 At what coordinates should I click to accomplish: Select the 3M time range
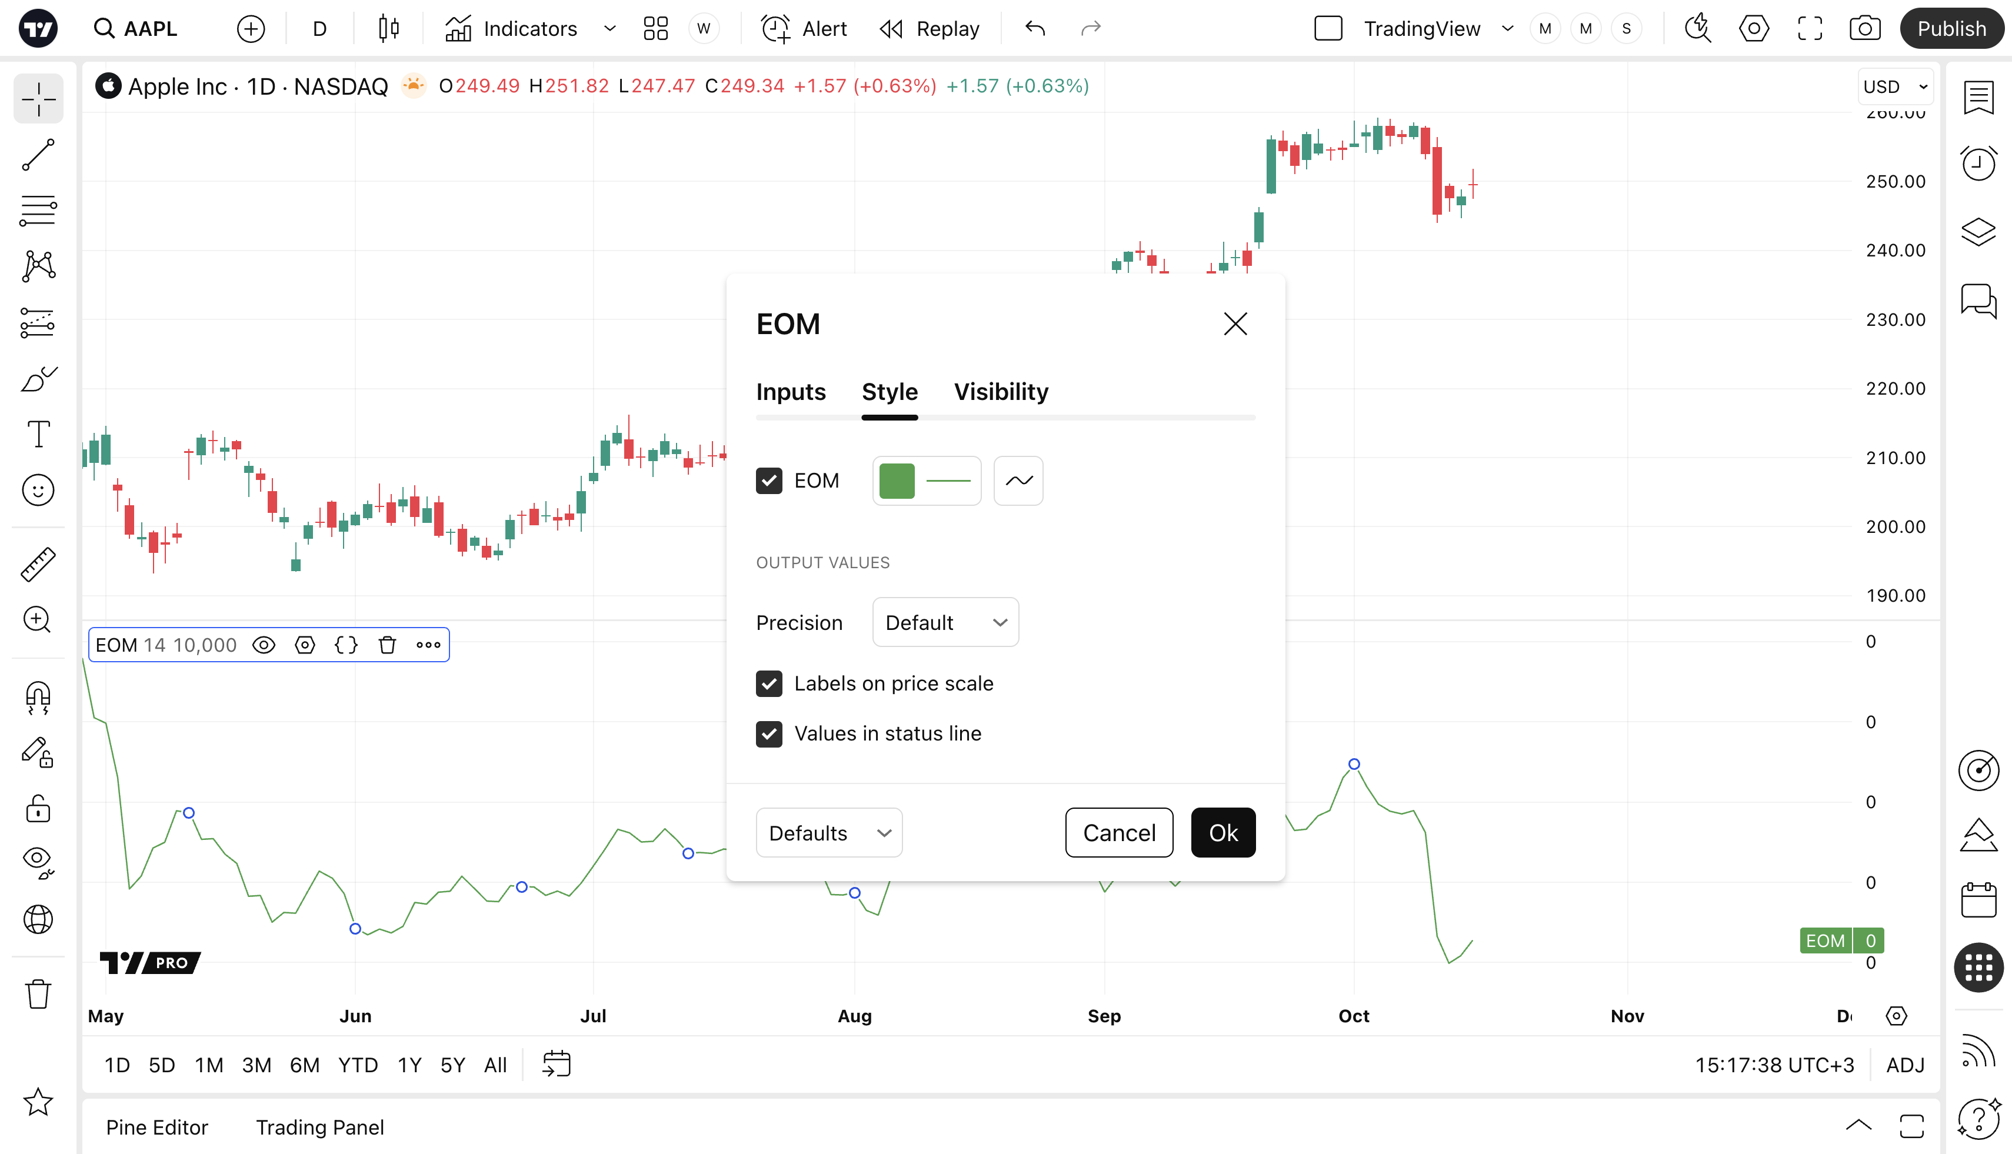[256, 1065]
